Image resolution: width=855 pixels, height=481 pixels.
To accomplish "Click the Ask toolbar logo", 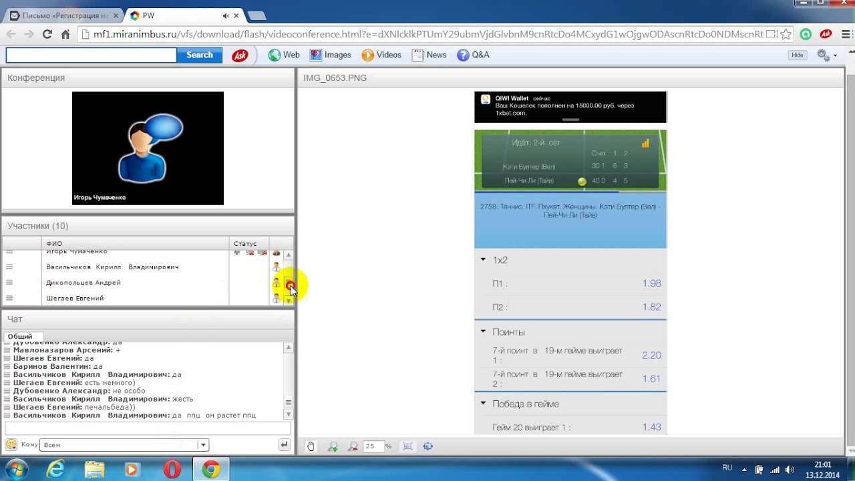I will coord(240,55).
